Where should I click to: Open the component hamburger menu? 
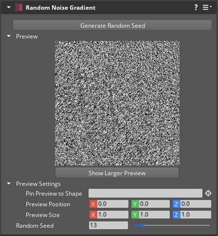pos(207,7)
